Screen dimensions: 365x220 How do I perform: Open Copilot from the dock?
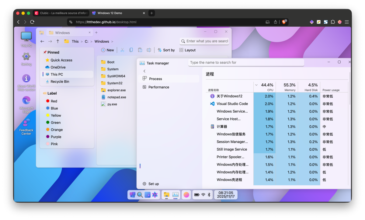click(x=155, y=195)
